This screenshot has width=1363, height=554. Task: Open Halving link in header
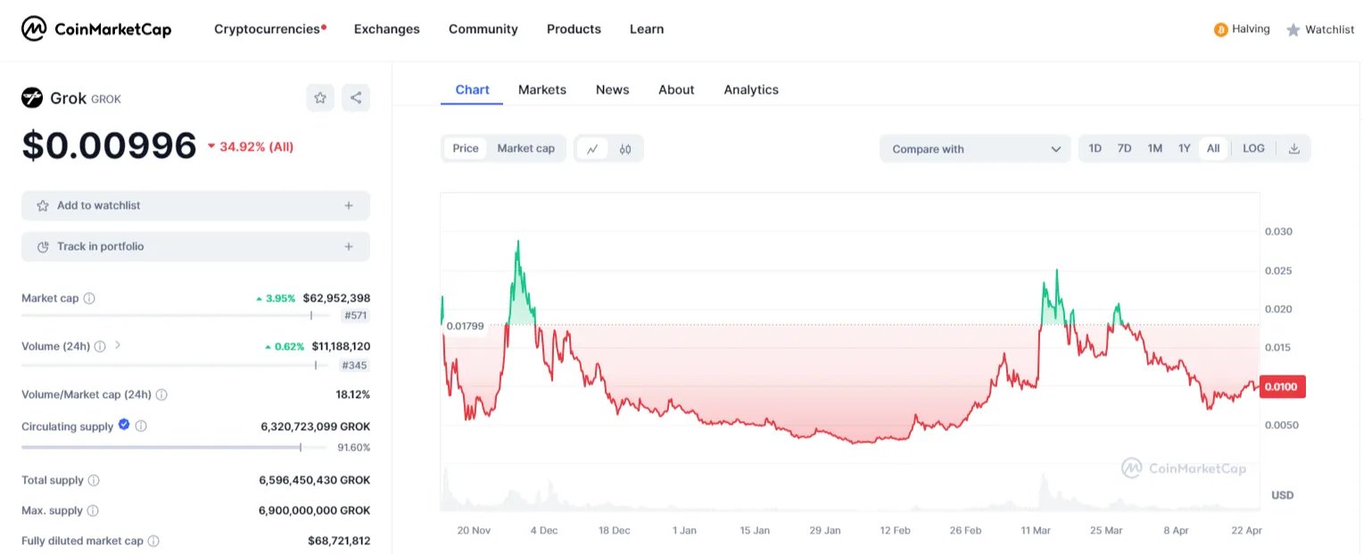(x=1251, y=29)
